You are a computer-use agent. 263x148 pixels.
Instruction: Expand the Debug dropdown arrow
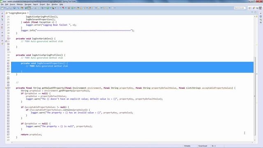[x=45, y=8]
